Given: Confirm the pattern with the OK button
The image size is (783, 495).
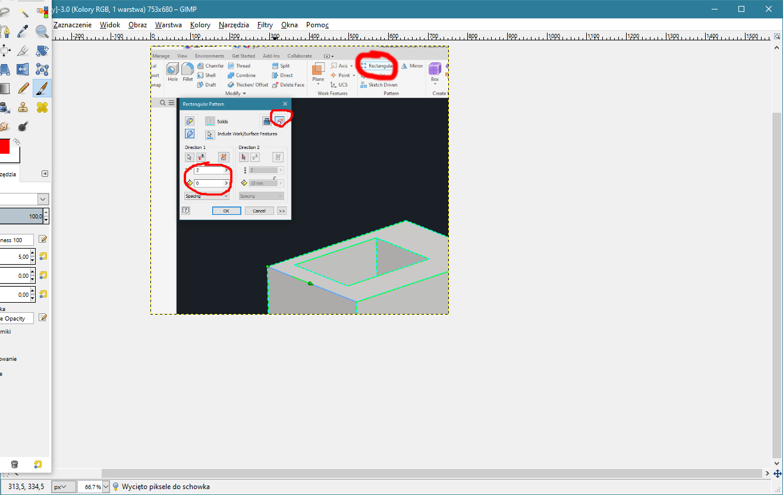Looking at the screenshot, I should (227, 211).
